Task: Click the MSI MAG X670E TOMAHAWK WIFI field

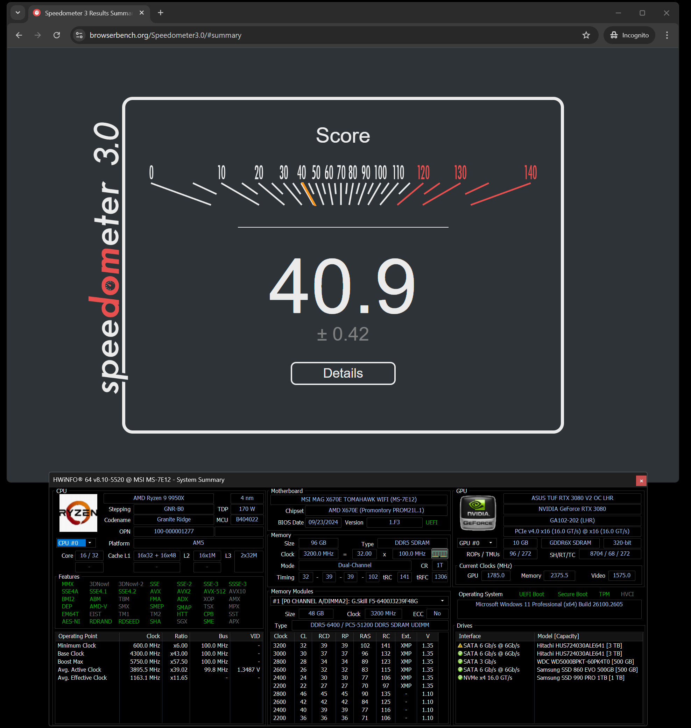Action: tap(359, 499)
